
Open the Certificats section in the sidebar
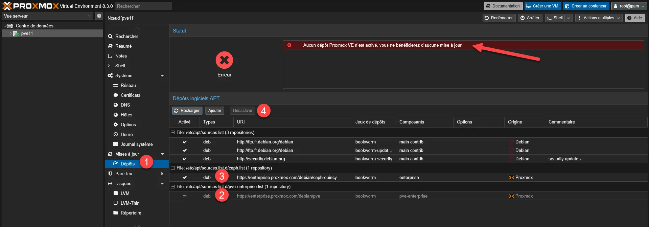pyautogui.click(x=130, y=95)
